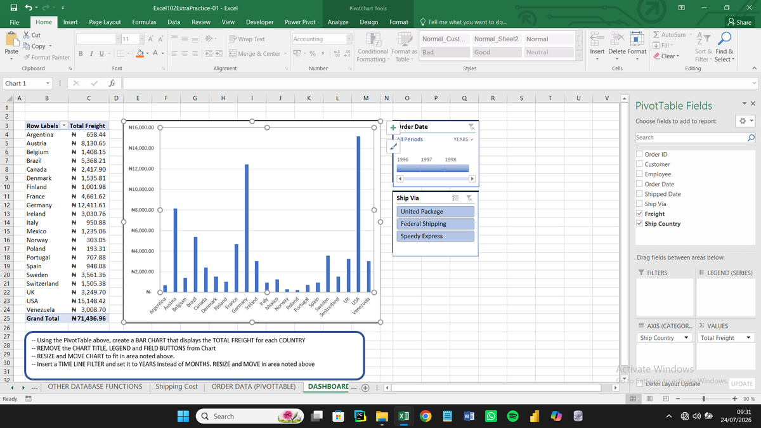Open the Name Box dropdown arrow
The height and width of the screenshot is (428, 761).
[48, 83]
